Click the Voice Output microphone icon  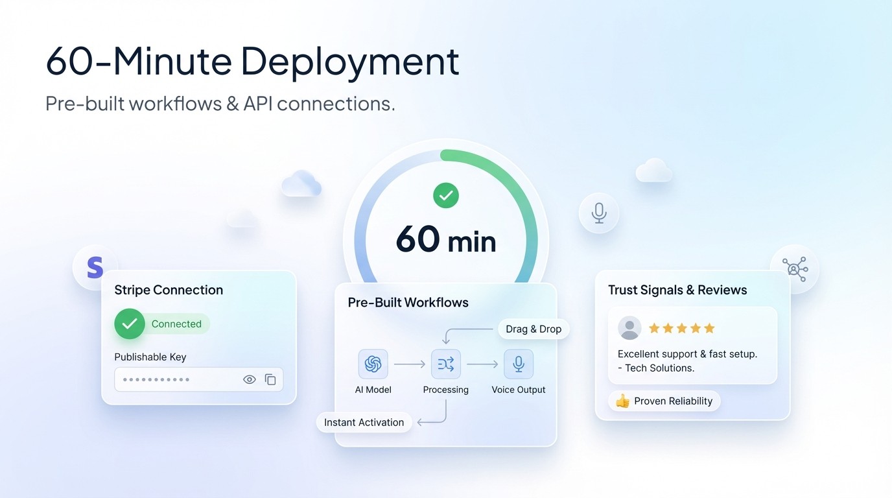coord(518,364)
